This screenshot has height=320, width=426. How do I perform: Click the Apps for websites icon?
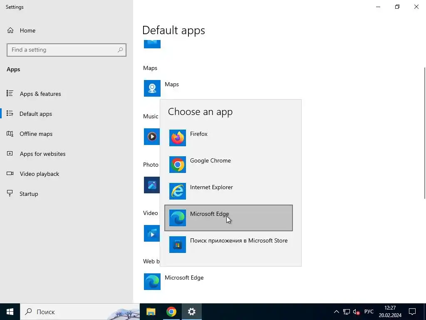click(x=10, y=154)
